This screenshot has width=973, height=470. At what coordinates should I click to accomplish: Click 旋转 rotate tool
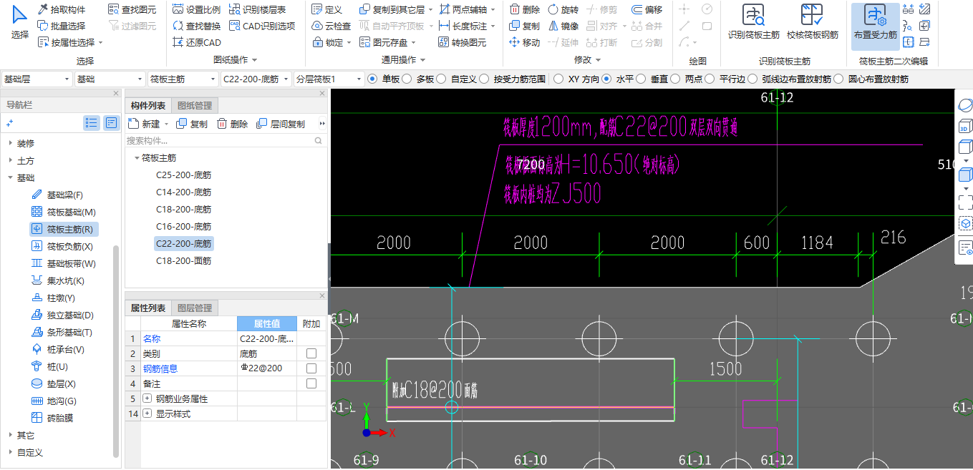[x=563, y=9]
